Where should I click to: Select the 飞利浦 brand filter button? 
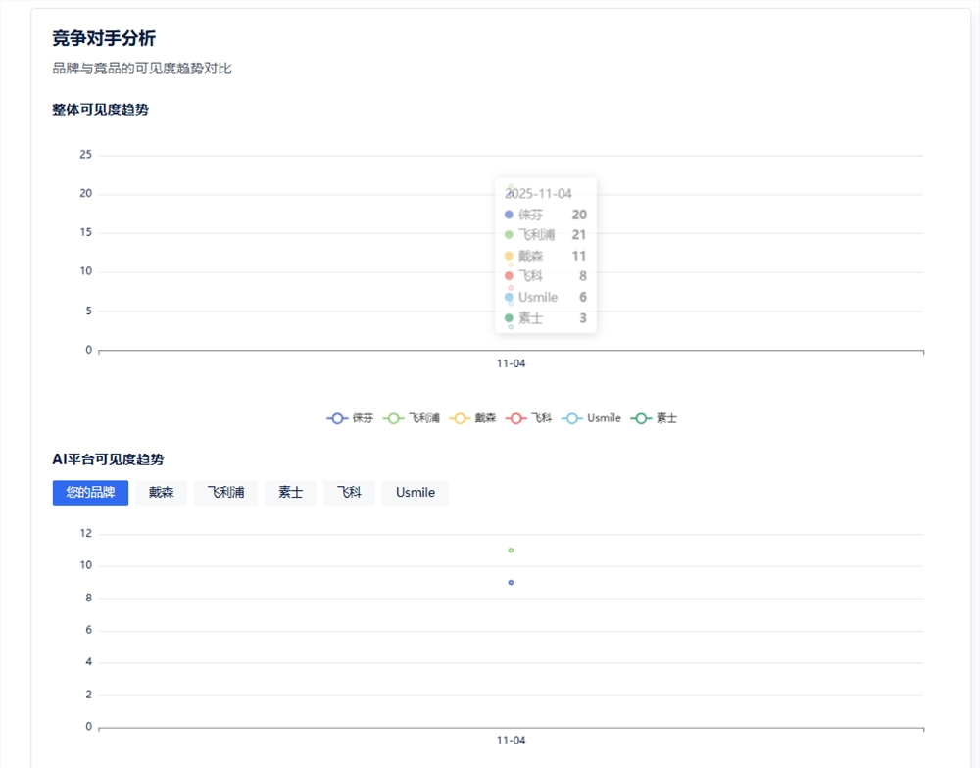pos(225,493)
